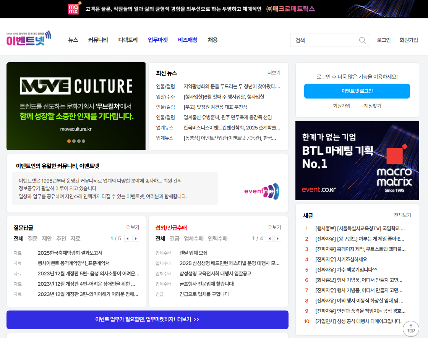Select second carousel dot on banner
This screenshot has height=338, width=428.
point(74,141)
